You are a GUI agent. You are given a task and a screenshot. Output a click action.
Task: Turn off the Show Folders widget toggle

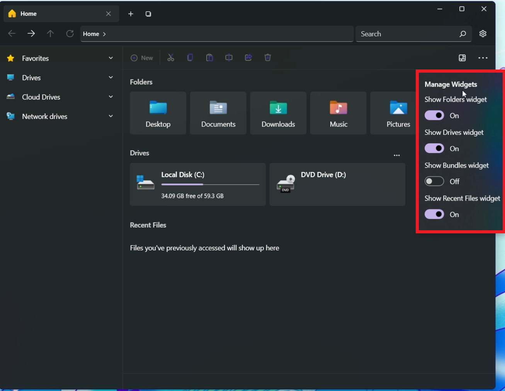pyautogui.click(x=434, y=115)
